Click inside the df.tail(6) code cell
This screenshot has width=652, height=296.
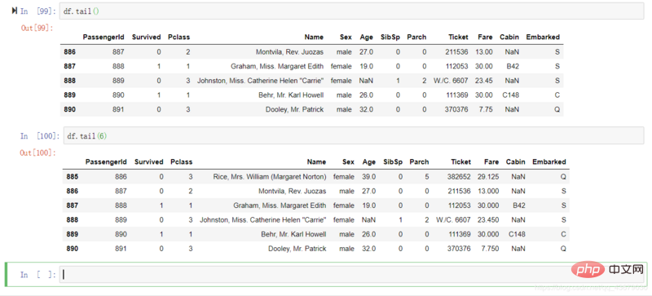[x=354, y=135]
